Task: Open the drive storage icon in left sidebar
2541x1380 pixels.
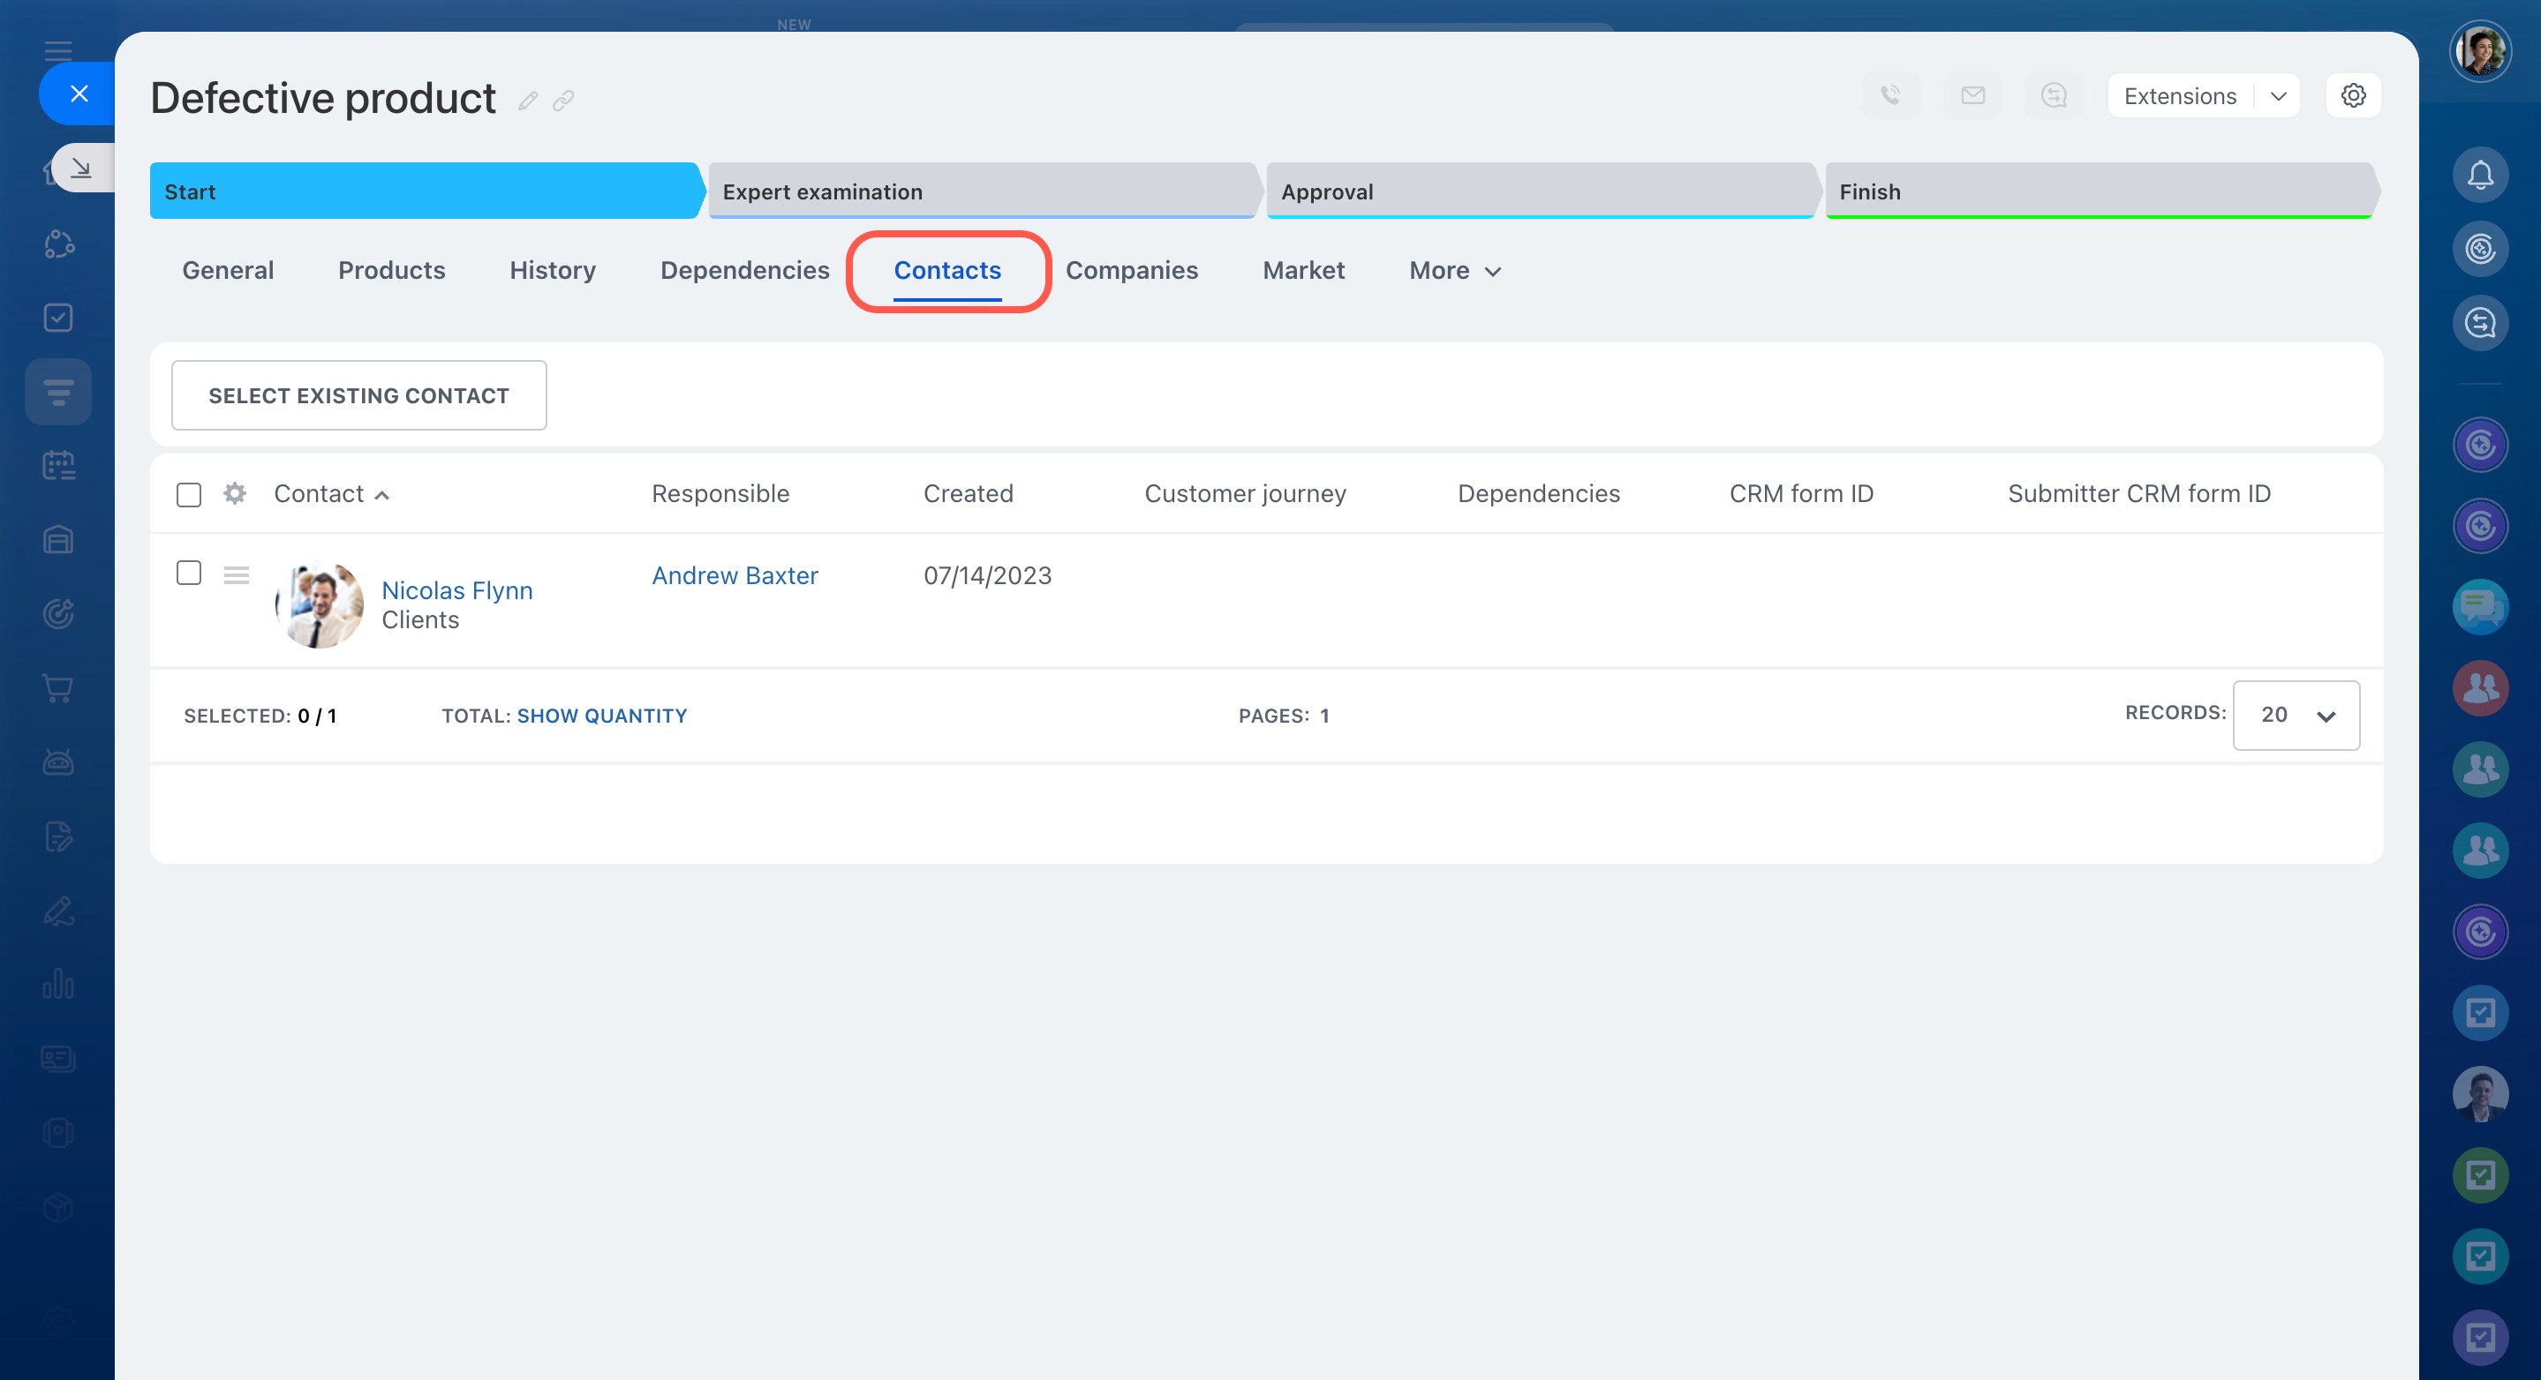Action: pos(58,540)
